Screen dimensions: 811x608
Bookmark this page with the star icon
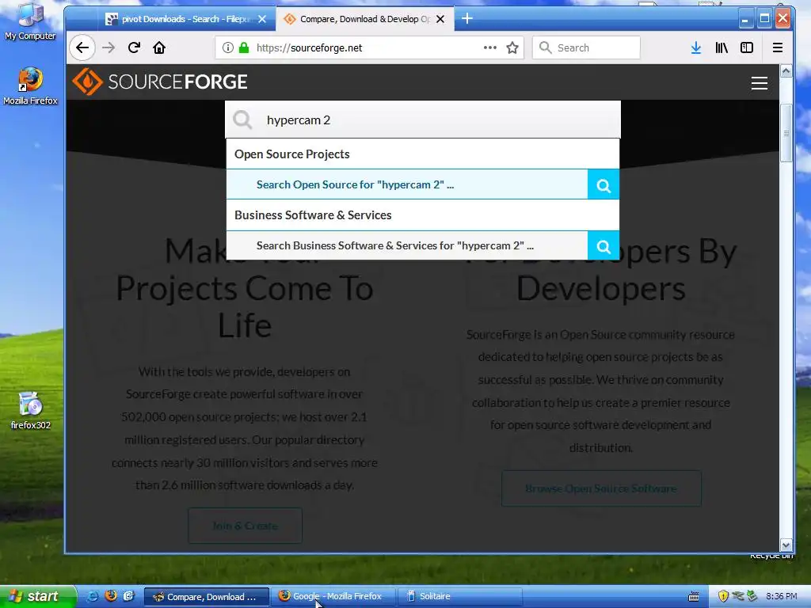coord(512,48)
